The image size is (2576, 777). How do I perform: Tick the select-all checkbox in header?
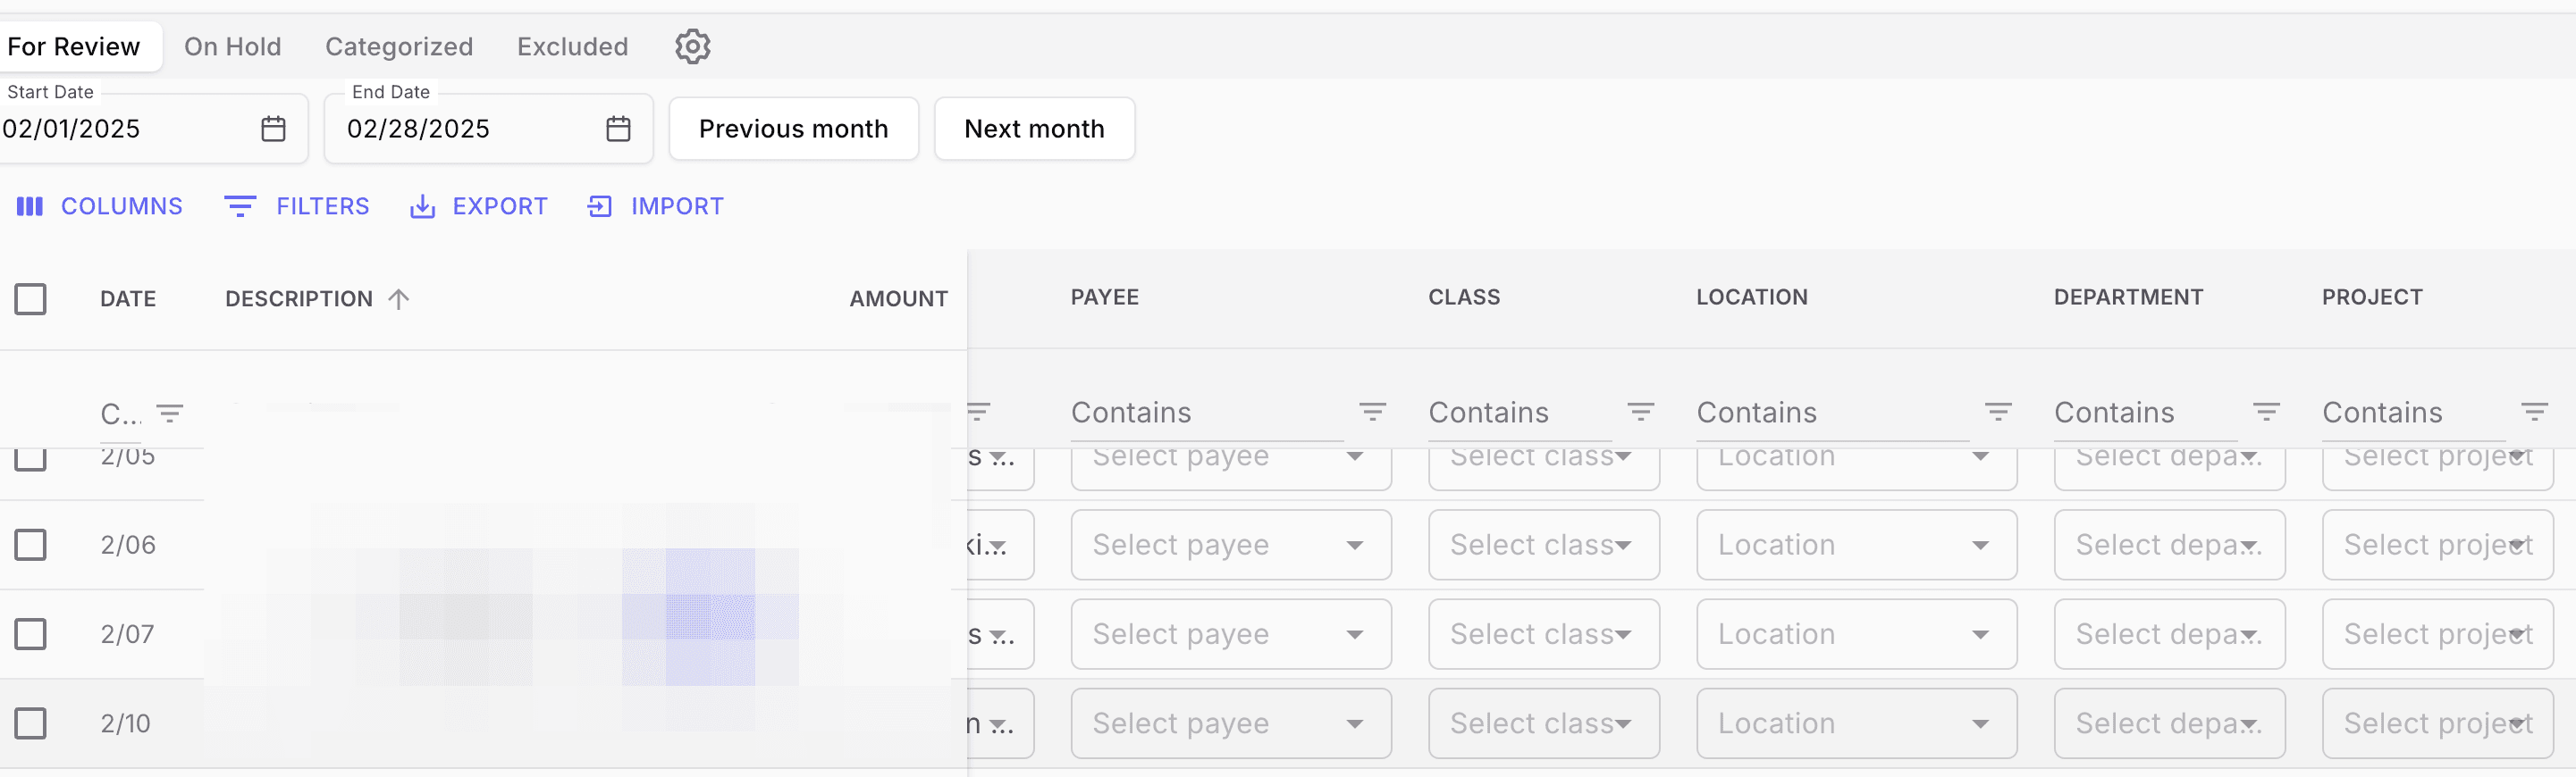click(x=30, y=298)
